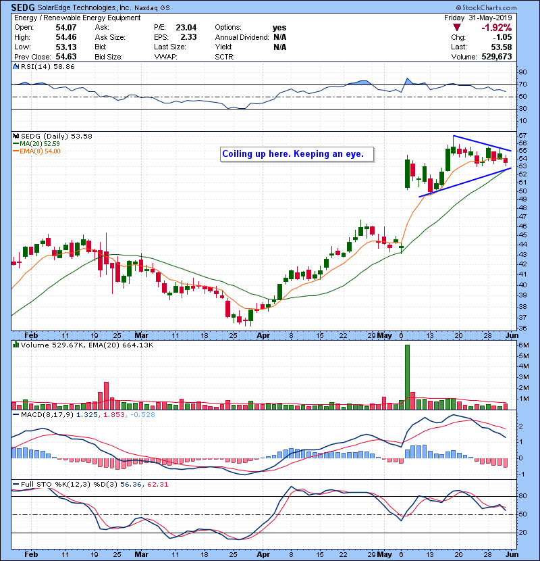Viewport: 540px width, 561px height.
Task: Select the Chg value -1.05
Action: coord(502,37)
